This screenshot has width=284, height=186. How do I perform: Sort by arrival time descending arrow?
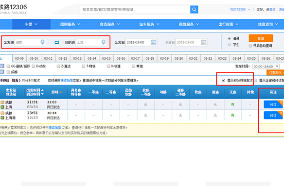42,94
